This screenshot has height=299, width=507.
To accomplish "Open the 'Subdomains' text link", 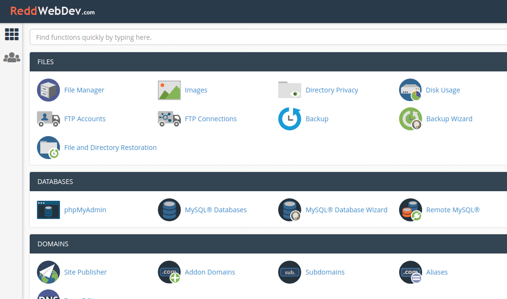I will (x=325, y=272).
